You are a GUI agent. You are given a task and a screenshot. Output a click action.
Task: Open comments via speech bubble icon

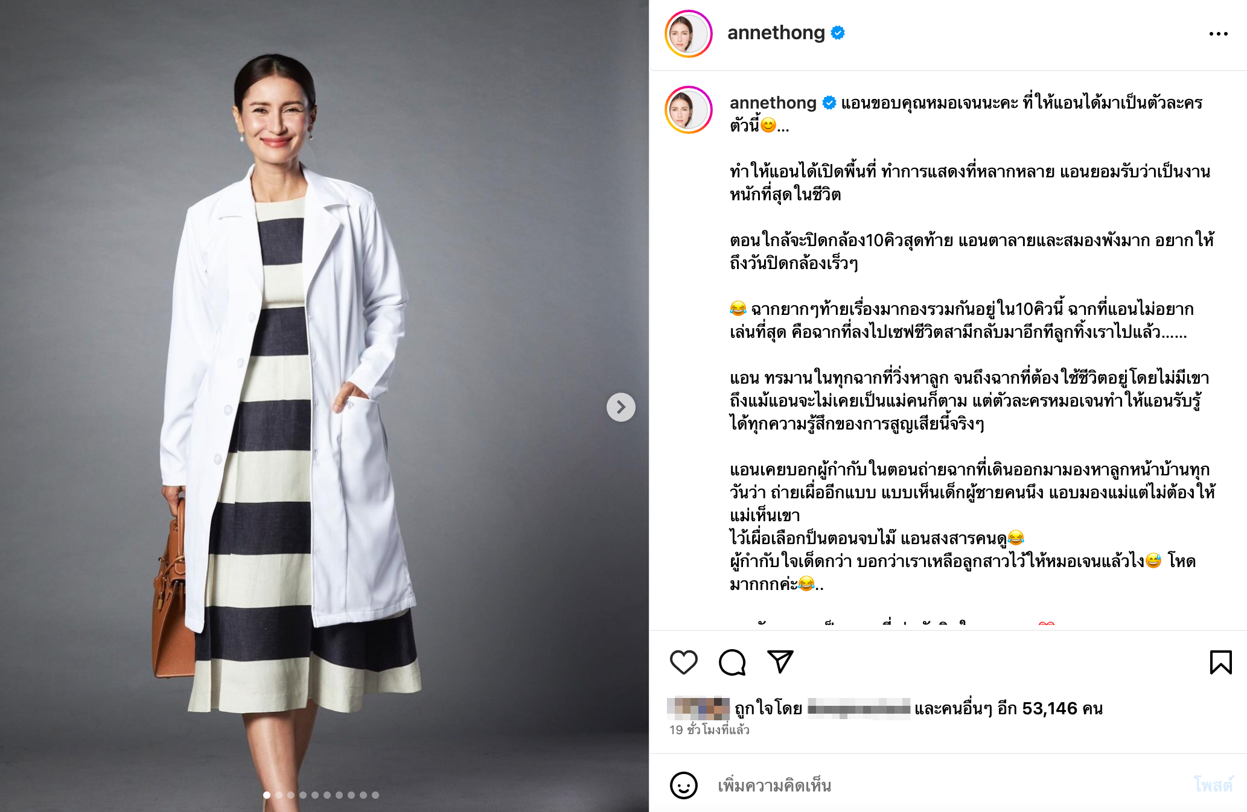pyautogui.click(x=732, y=662)
